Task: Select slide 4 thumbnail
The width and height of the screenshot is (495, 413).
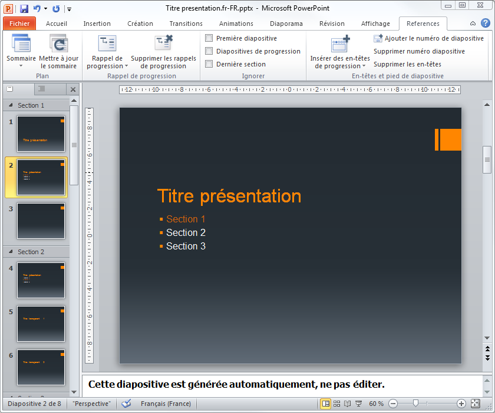Action: pos(41,280)
